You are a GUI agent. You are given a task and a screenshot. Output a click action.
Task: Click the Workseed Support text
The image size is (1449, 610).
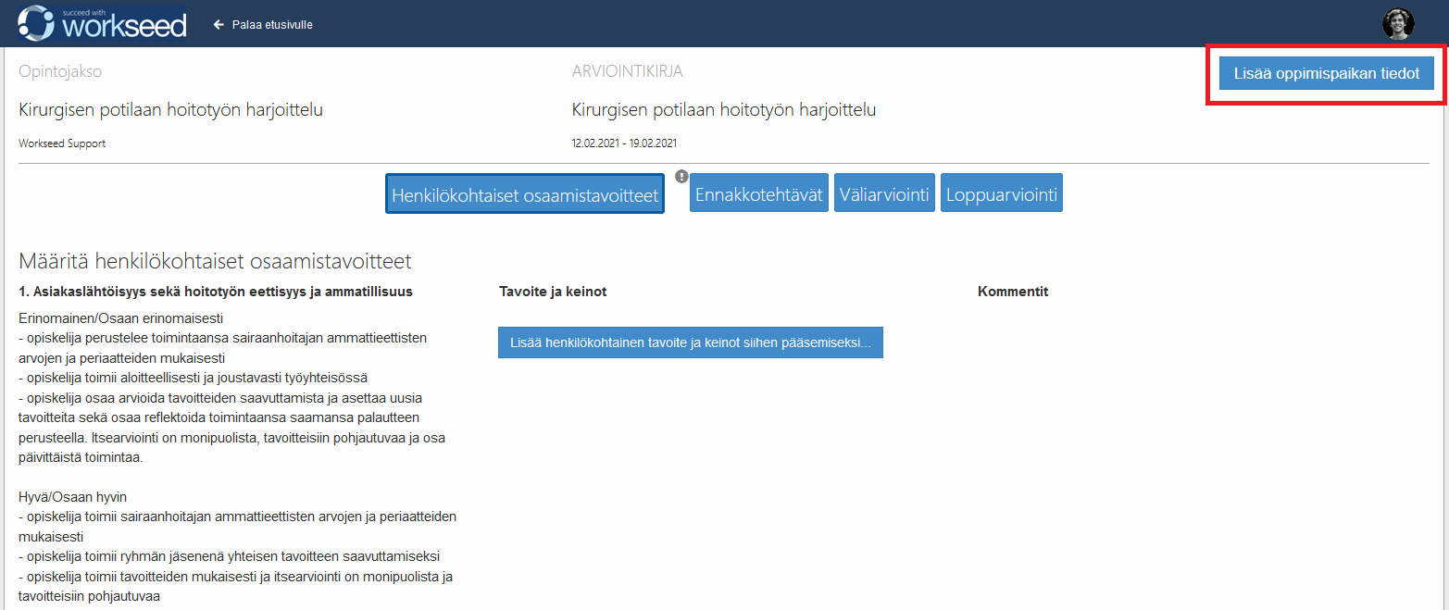(x=61, y=143)
